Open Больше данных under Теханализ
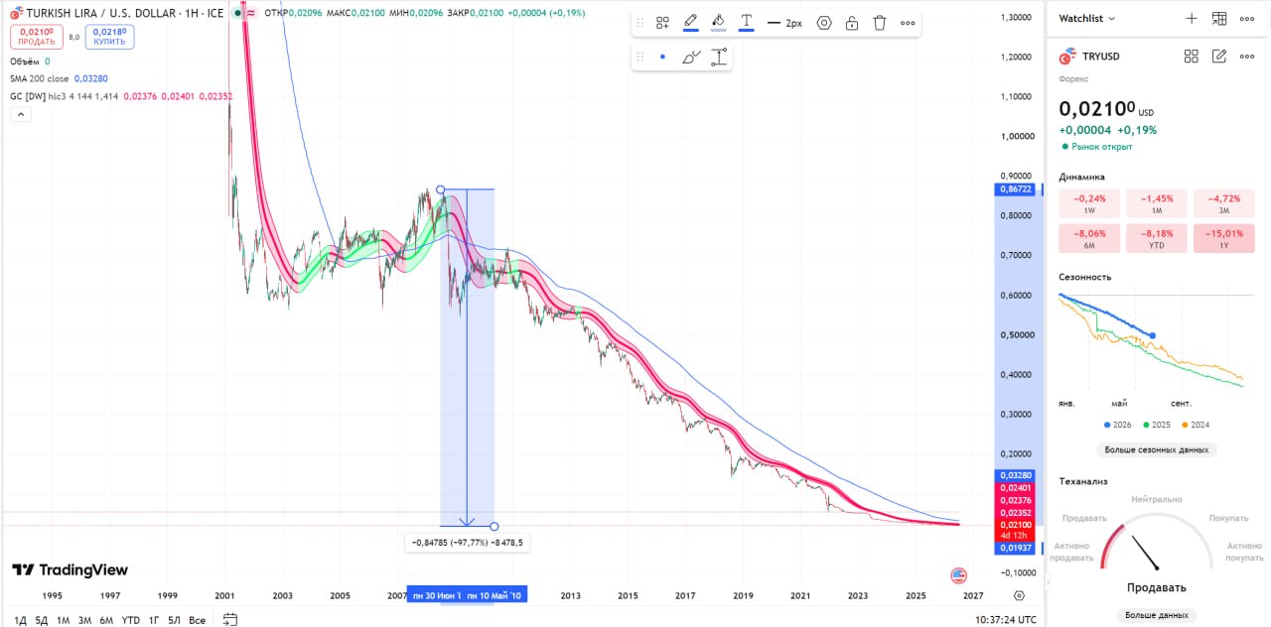 coord(1157,615)
